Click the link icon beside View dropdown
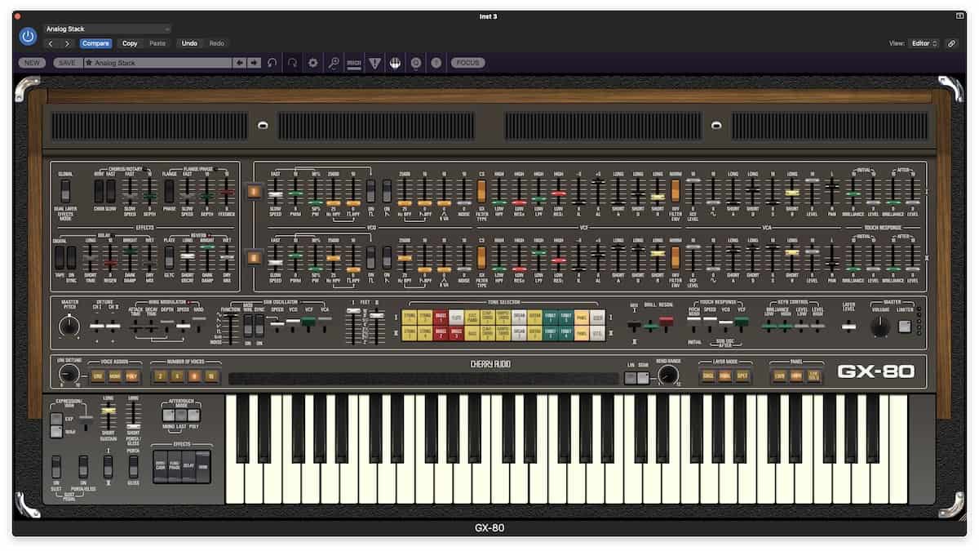This screenshot has height=551, width=979. point(952,43)
